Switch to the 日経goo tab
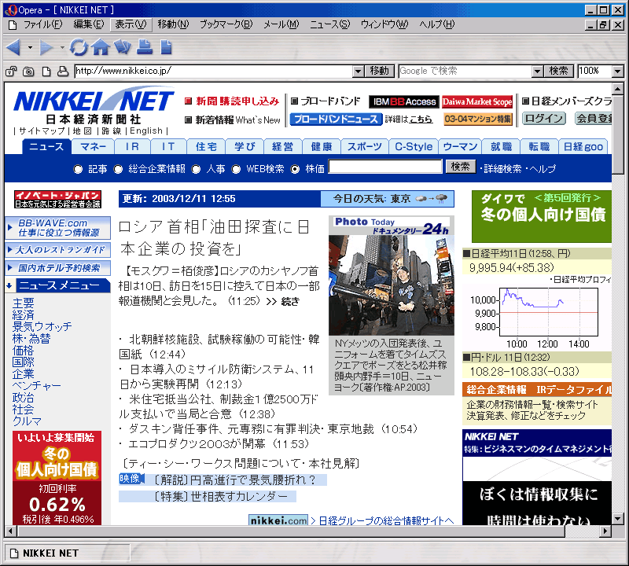Viewport: 629px width, 566px height. [x=583, y=147]
